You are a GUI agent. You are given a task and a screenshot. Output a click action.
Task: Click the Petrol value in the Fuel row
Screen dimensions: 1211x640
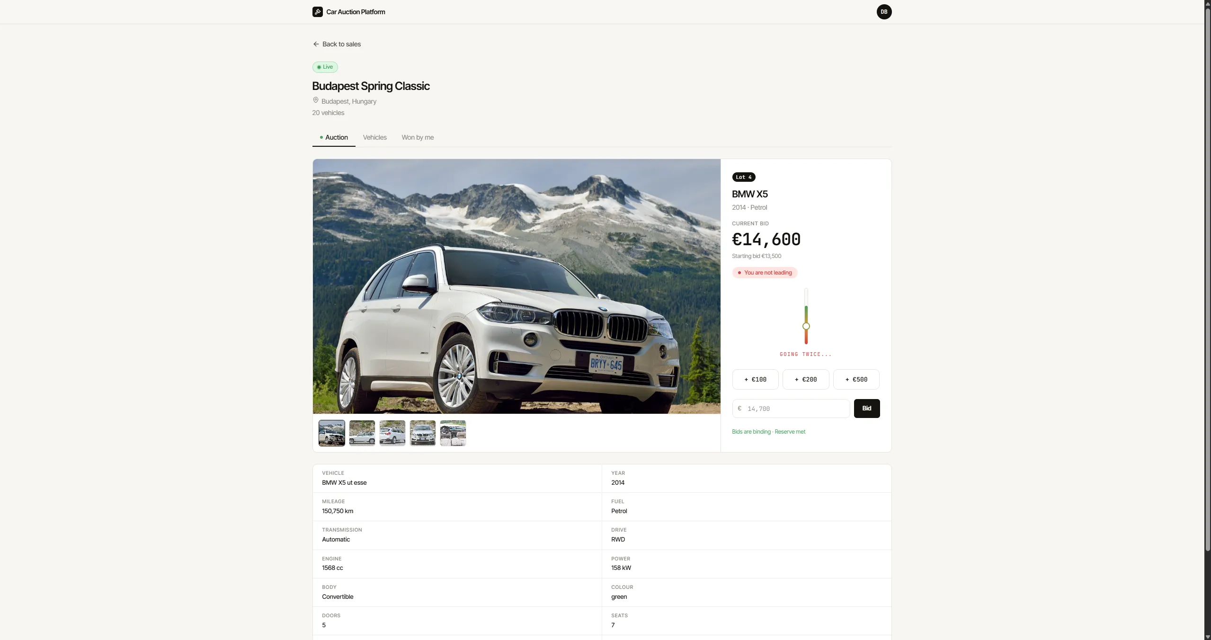click(x=619, y=511)
